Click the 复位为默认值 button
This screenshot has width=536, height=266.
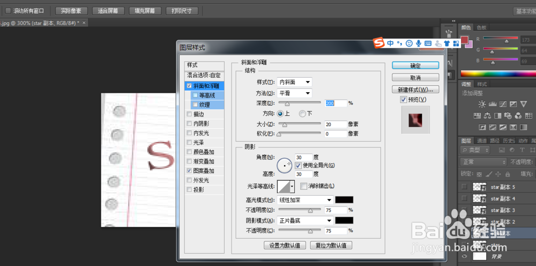[x=331, y=245]
